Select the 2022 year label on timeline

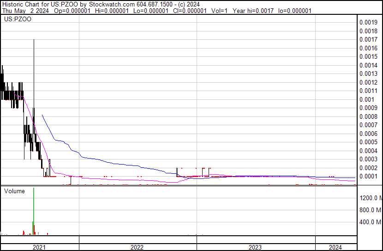[137, 247]
